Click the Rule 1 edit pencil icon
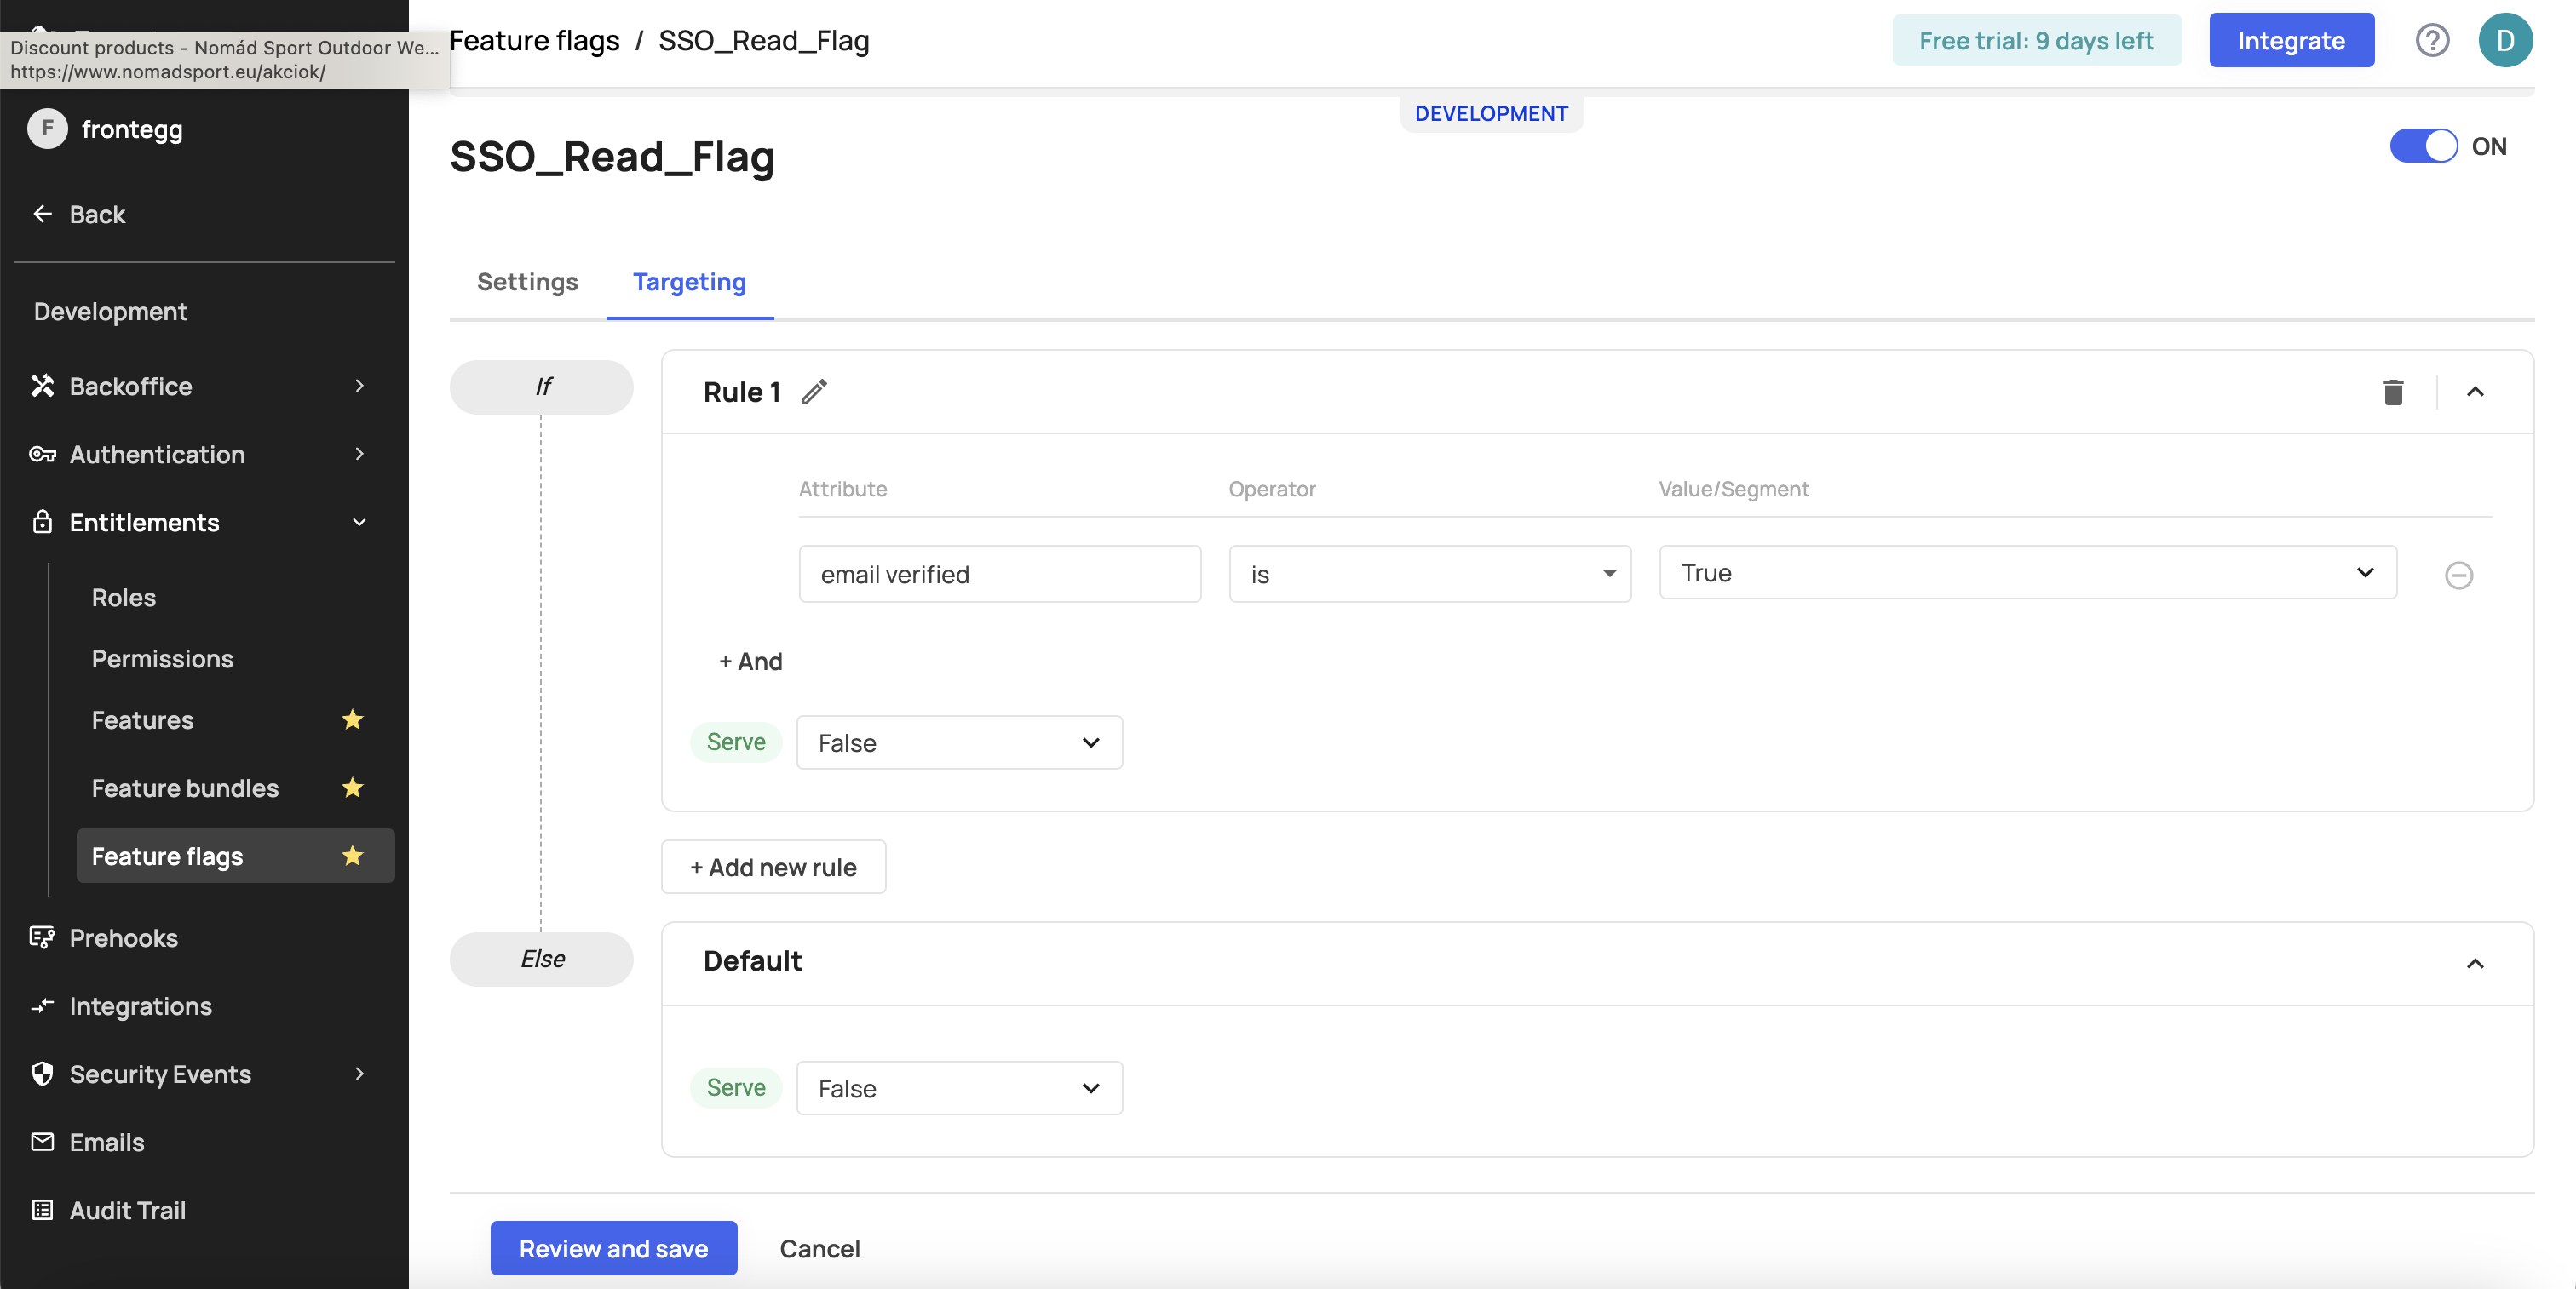This screenshot has height=1289, width=2576. point(814,392)
